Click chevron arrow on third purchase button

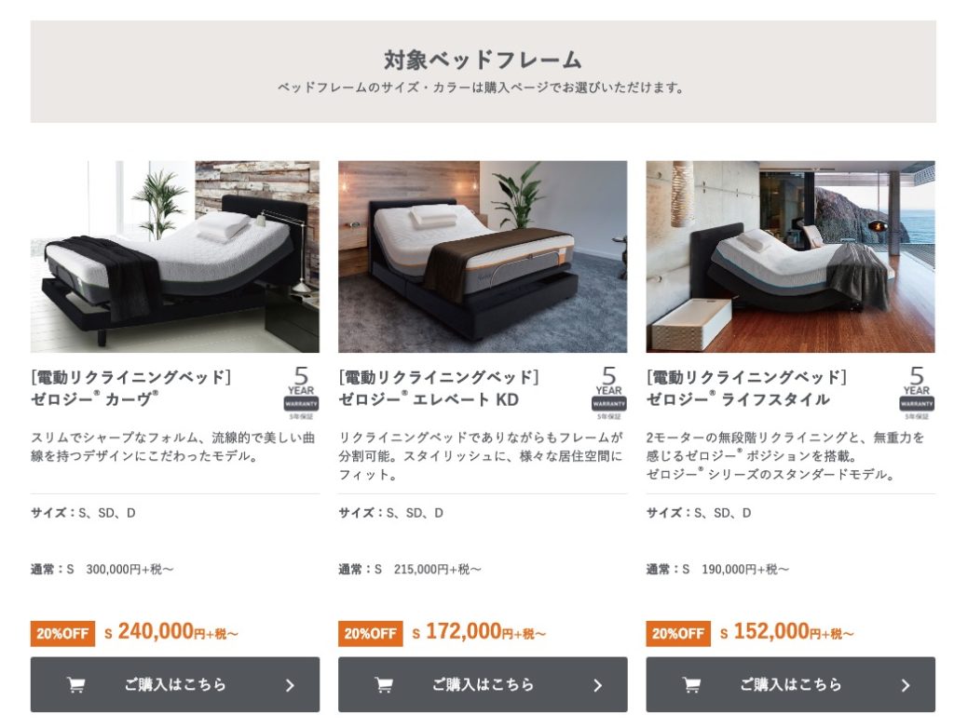coord(906,685)
